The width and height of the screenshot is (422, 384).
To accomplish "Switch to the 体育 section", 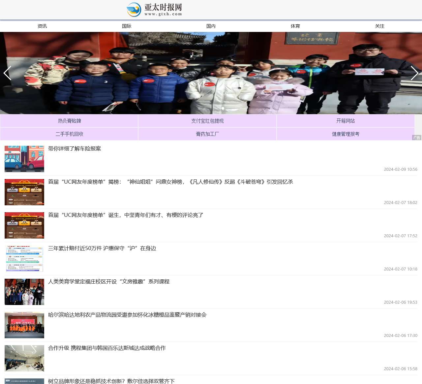I will pyautogui.click(x=295, y=26).
